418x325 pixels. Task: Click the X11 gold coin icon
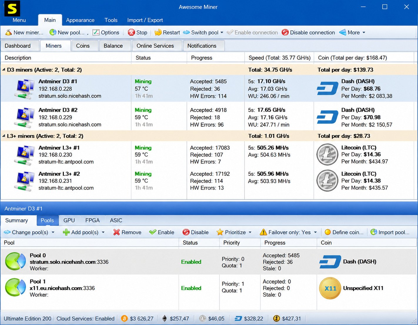click(x=330, y=288)
